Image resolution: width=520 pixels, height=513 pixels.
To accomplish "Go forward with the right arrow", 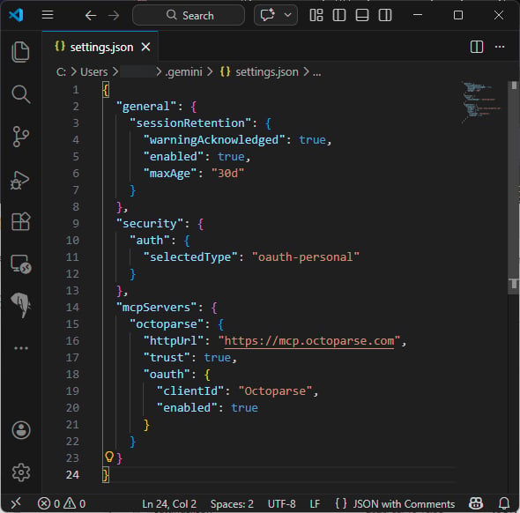I will pyautogui.click(x=114, y=15).
